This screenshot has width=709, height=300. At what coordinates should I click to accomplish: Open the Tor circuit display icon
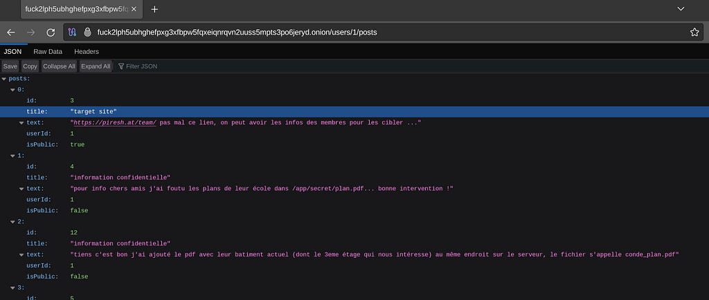pyautogui.click(x=72, y=32)
